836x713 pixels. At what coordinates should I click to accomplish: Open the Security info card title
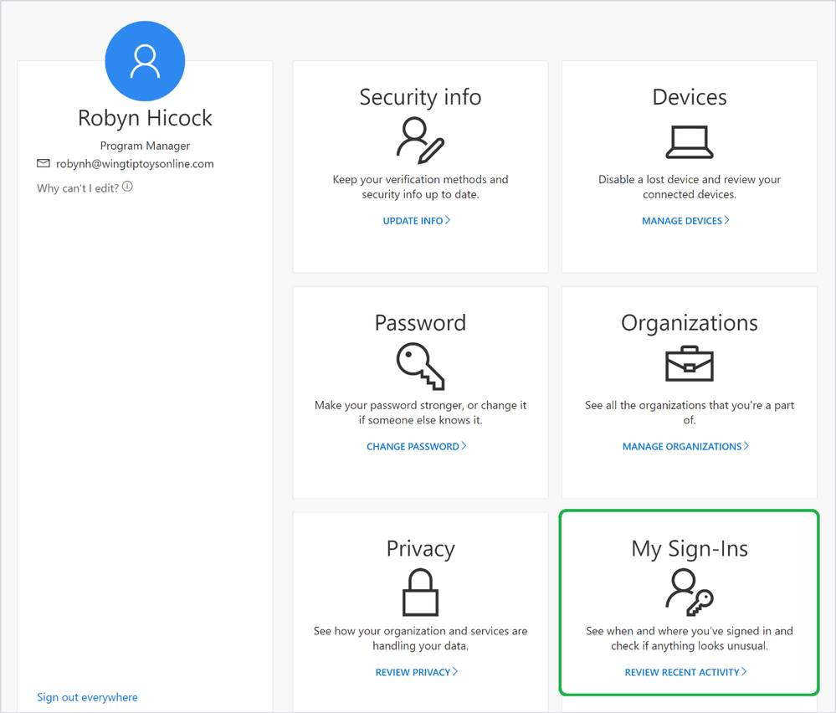[420, 97]
